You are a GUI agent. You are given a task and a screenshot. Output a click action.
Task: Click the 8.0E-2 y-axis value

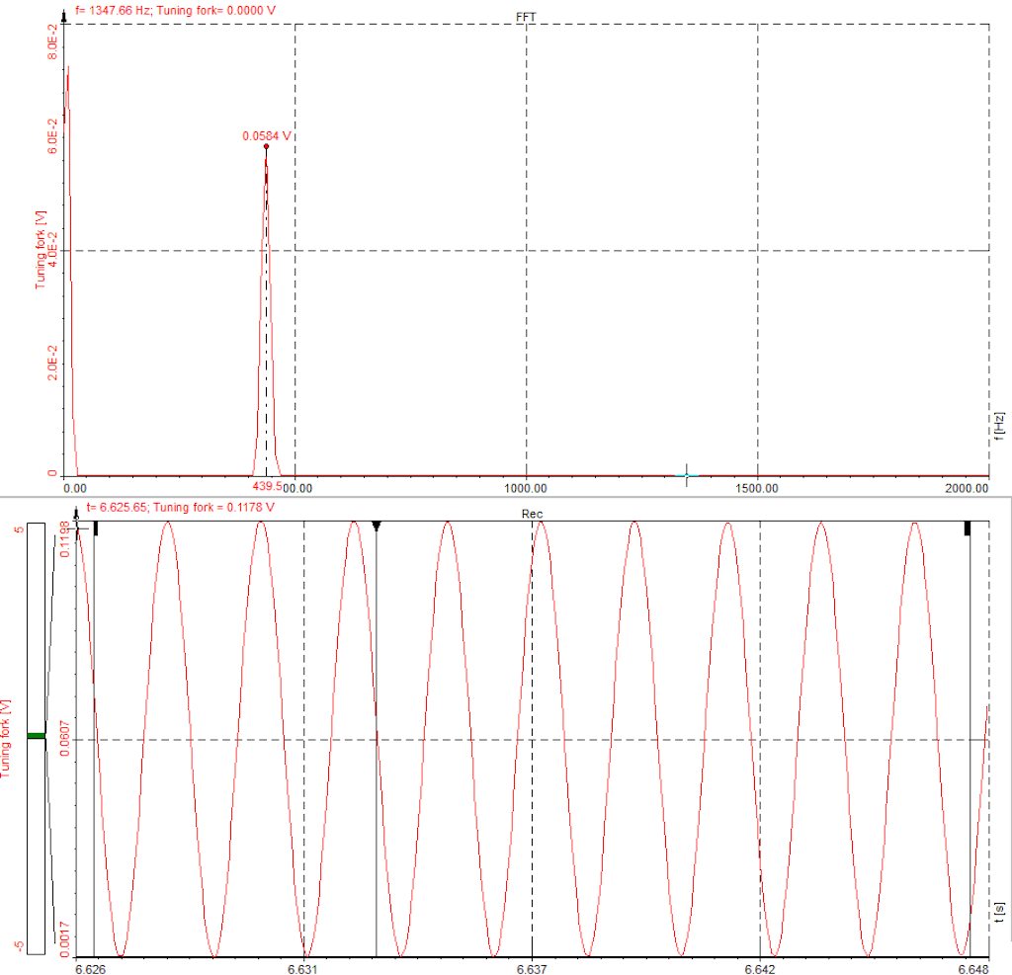pos(53,41)
